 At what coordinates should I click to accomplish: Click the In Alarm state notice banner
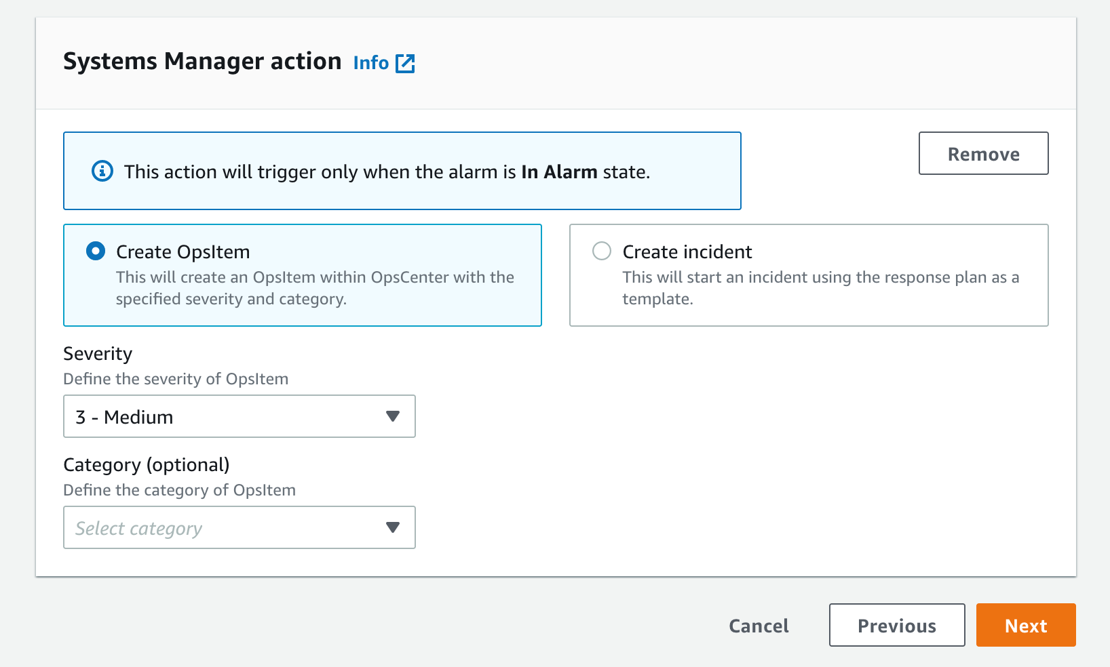(402, 171)
